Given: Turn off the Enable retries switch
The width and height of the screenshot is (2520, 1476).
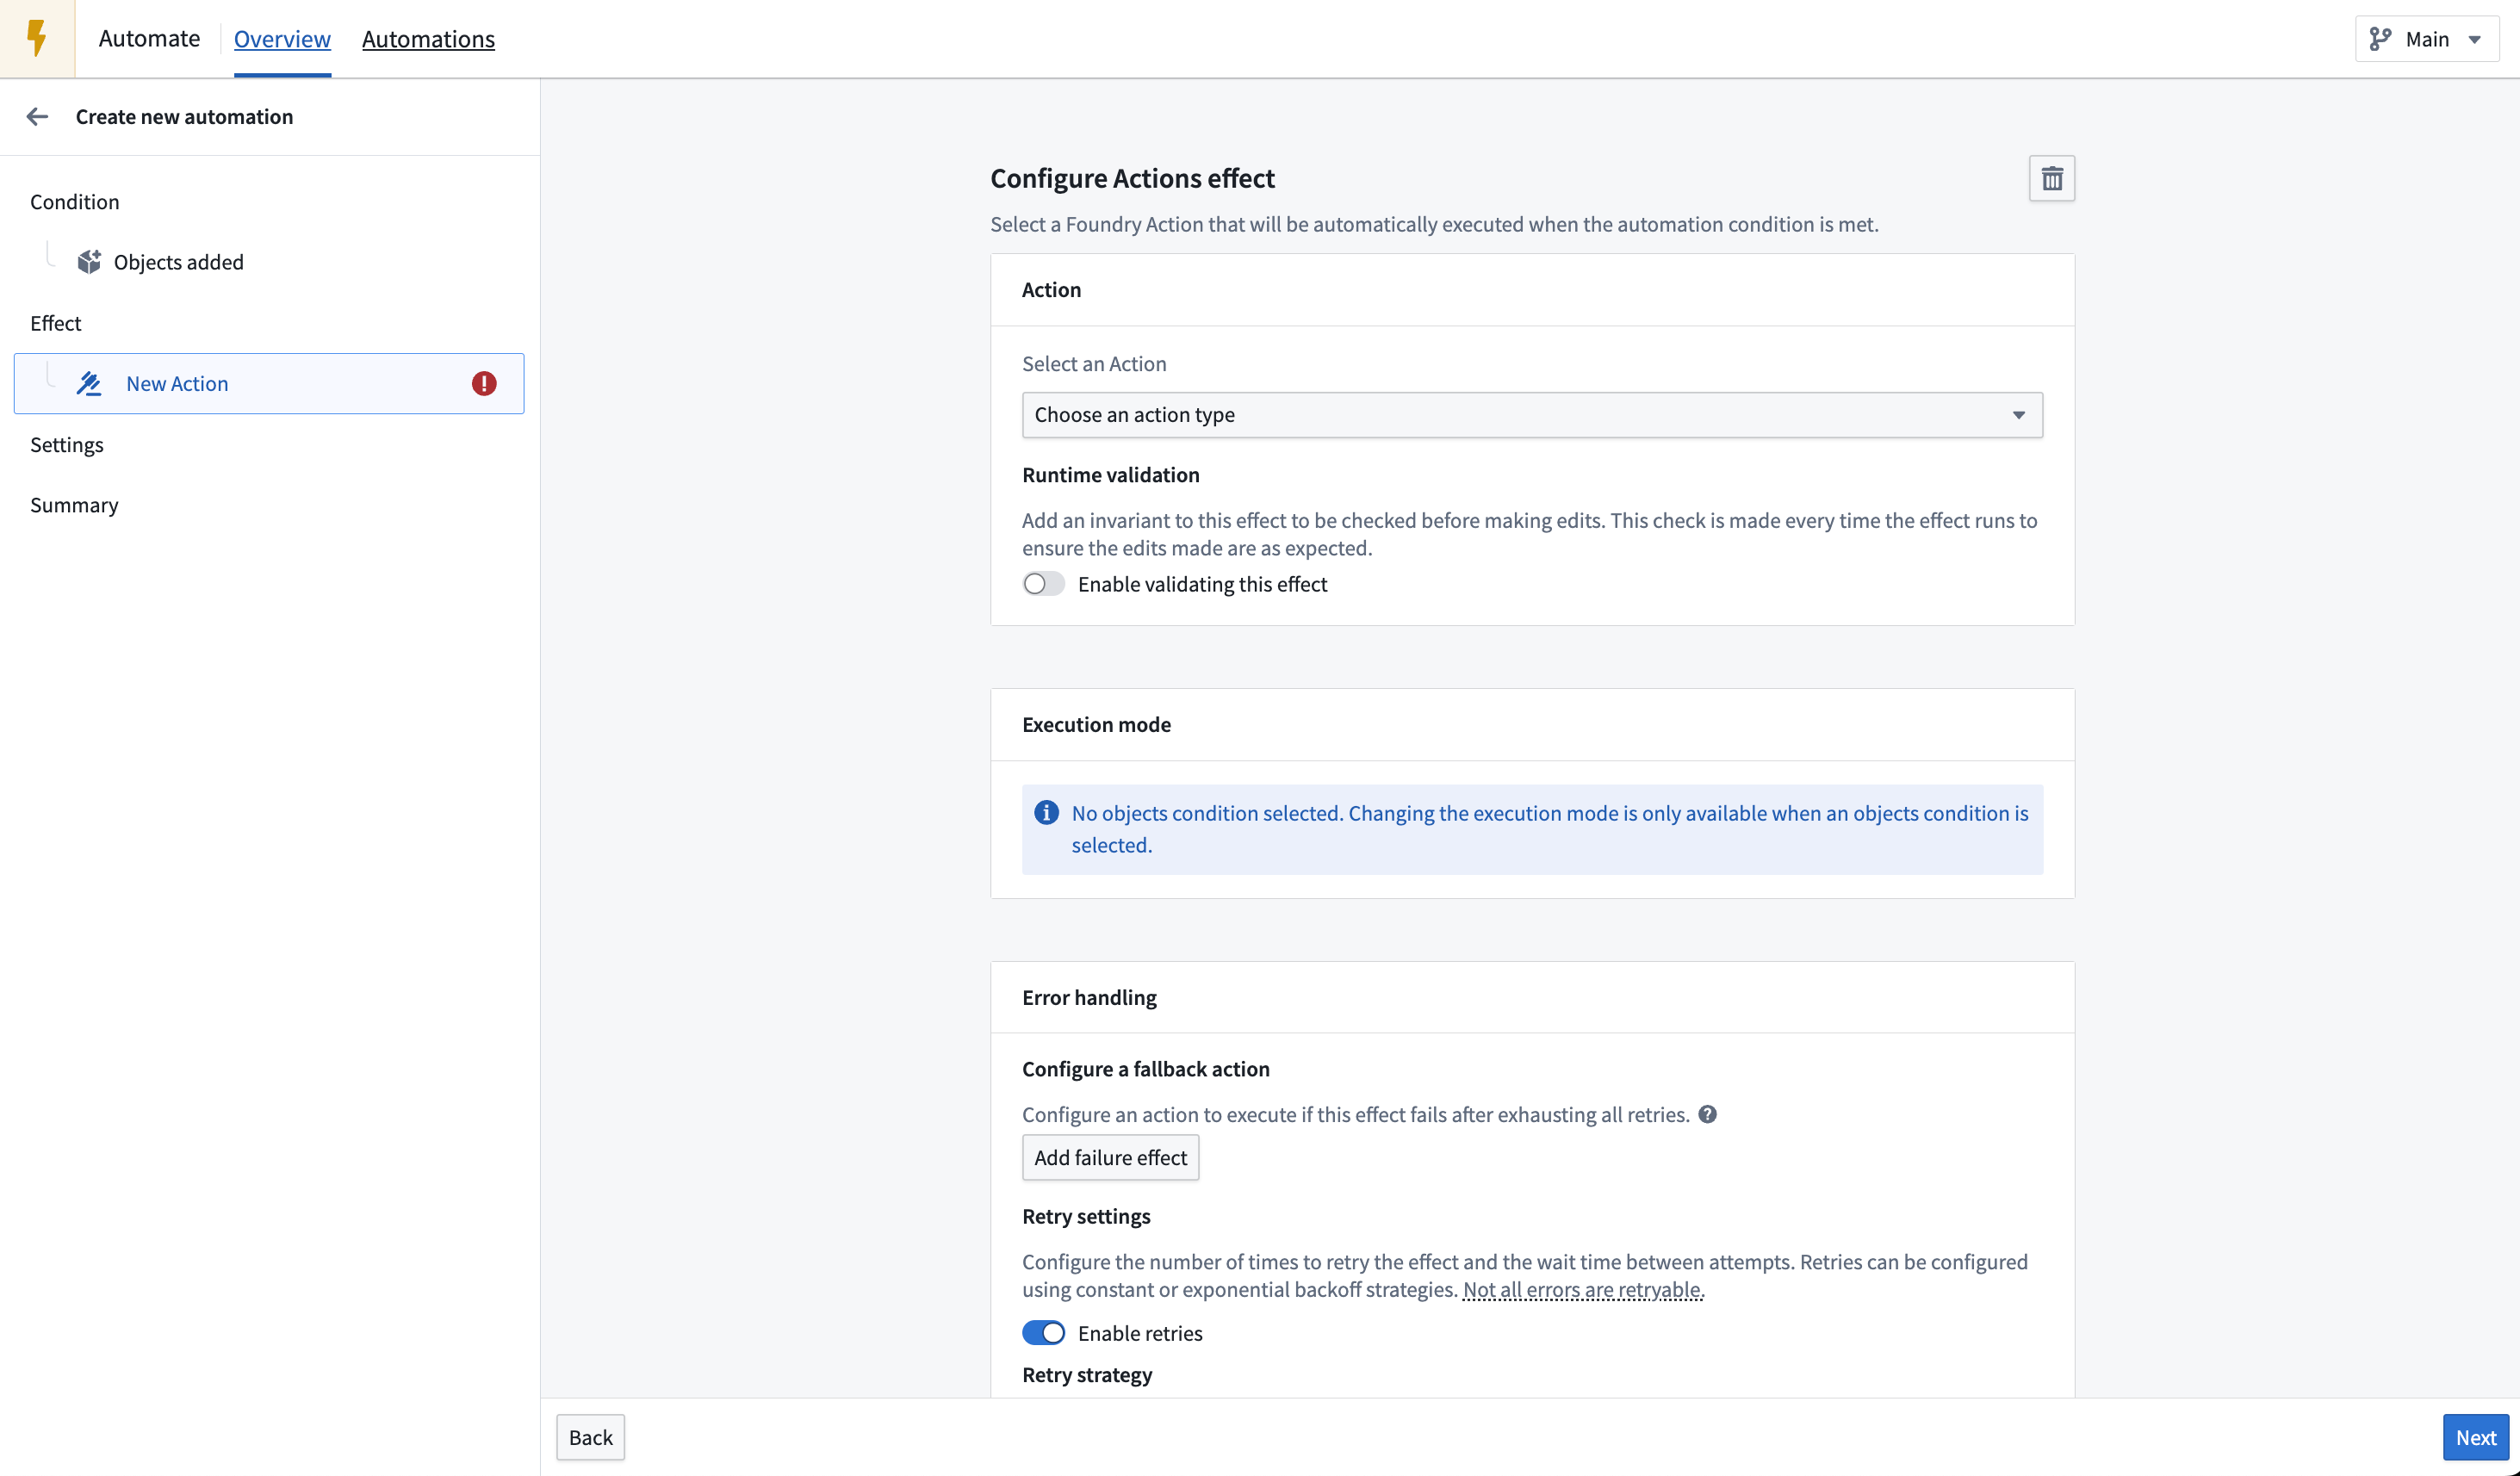Looking at the screenshot, I should tap(1043, 1333).
